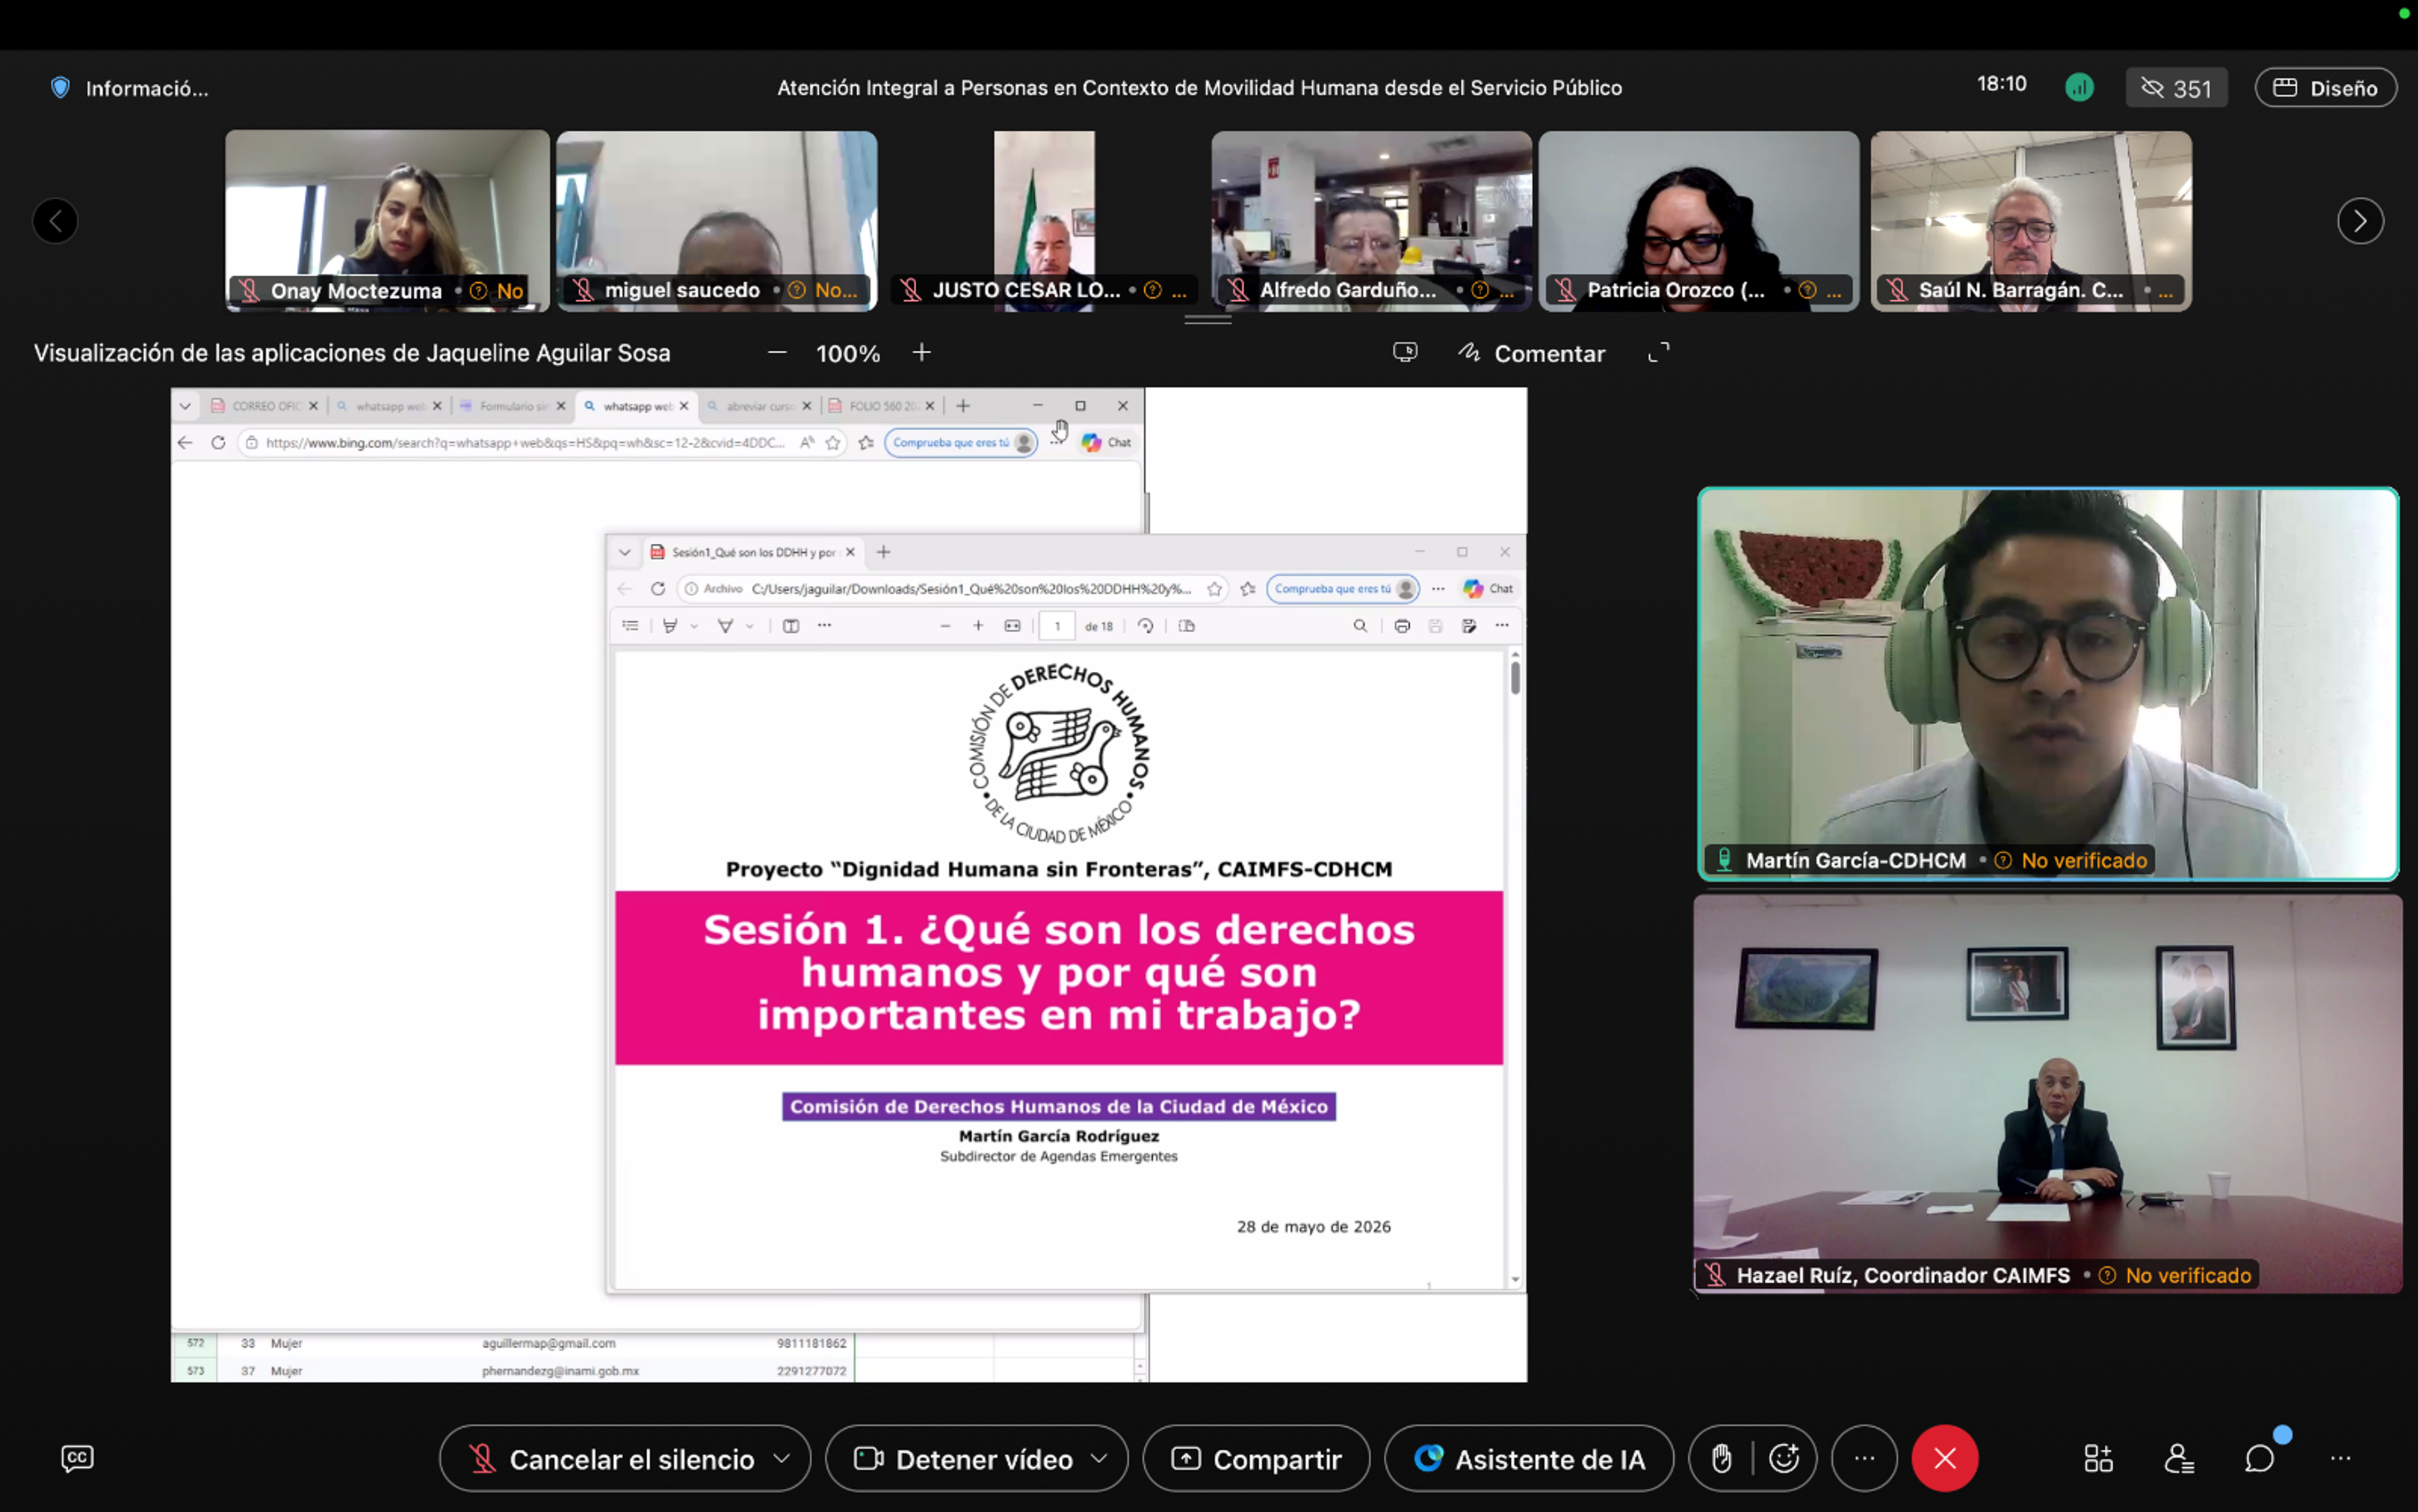
Task: Click the bing.com address bar
Action: (525, 443)
